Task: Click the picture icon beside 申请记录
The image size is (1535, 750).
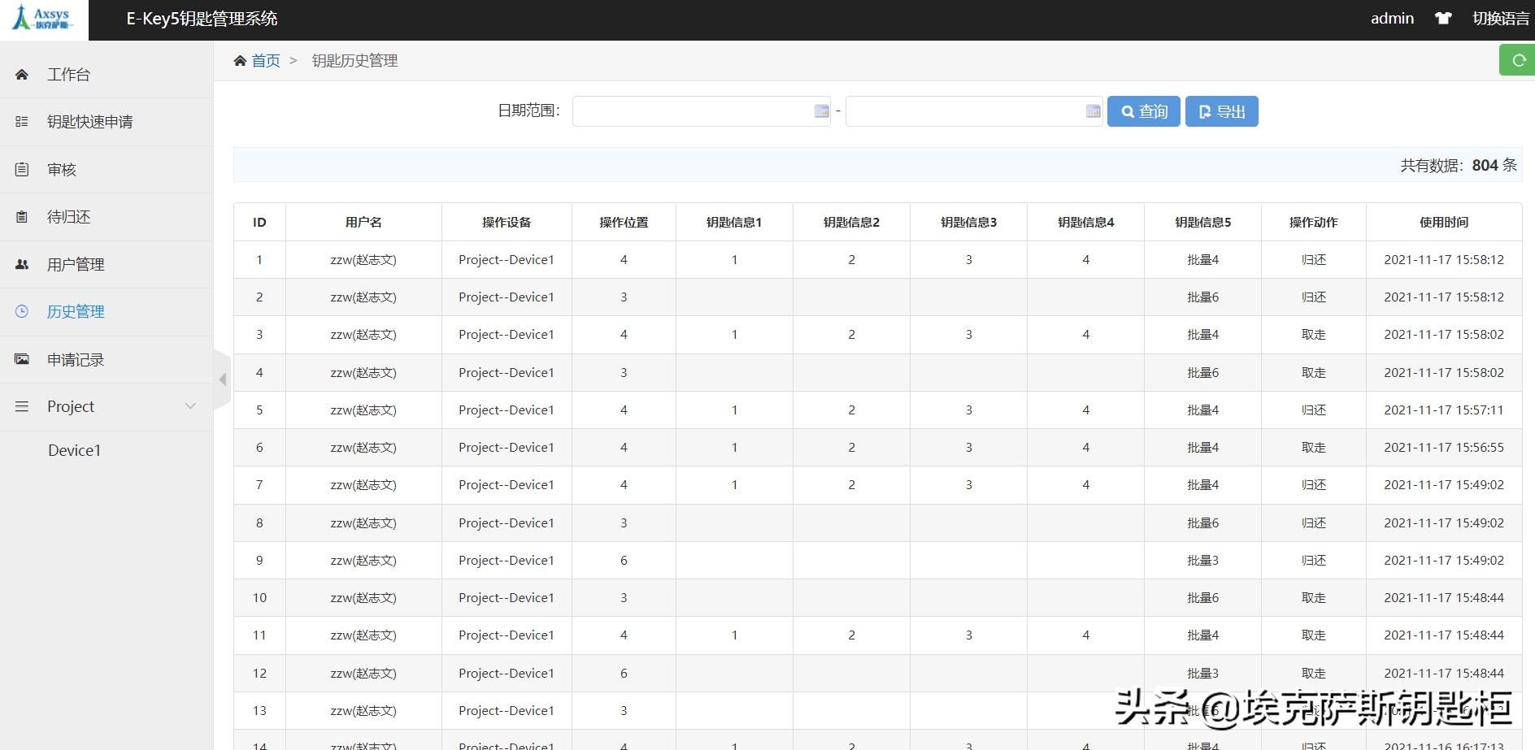Action: (x=22, y=360)
